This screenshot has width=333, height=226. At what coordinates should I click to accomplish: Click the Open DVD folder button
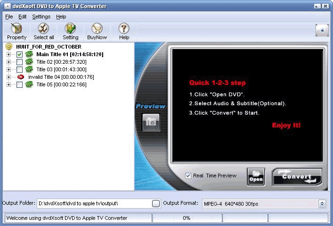(x=256, y=176)
